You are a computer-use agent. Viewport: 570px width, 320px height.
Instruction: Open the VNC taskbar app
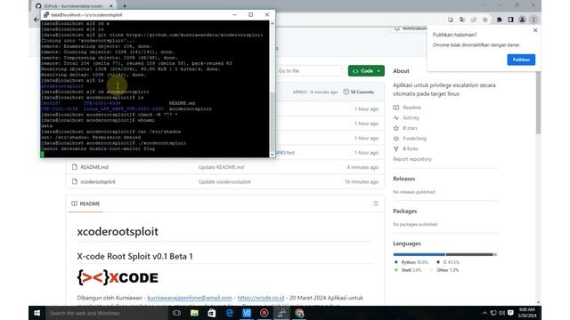(247, 313)
